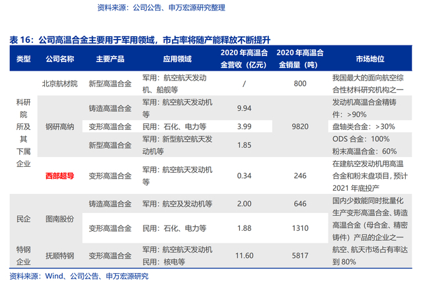
Task: Click '民用：石化、电力等' next to 3.99
Action: pos(174,127)
